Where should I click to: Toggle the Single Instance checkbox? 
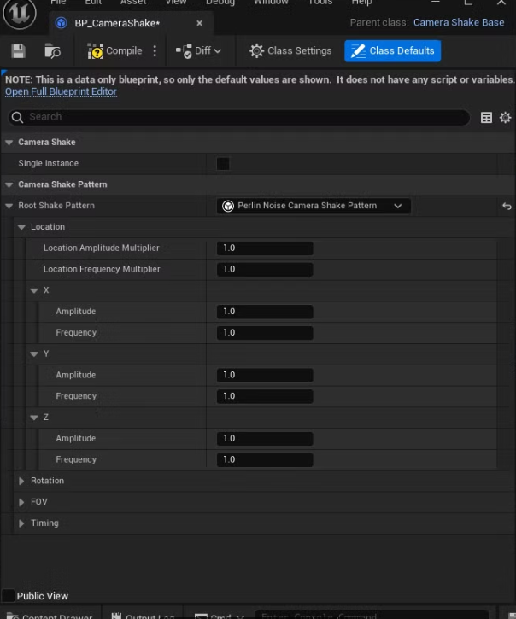pos(223,163)
